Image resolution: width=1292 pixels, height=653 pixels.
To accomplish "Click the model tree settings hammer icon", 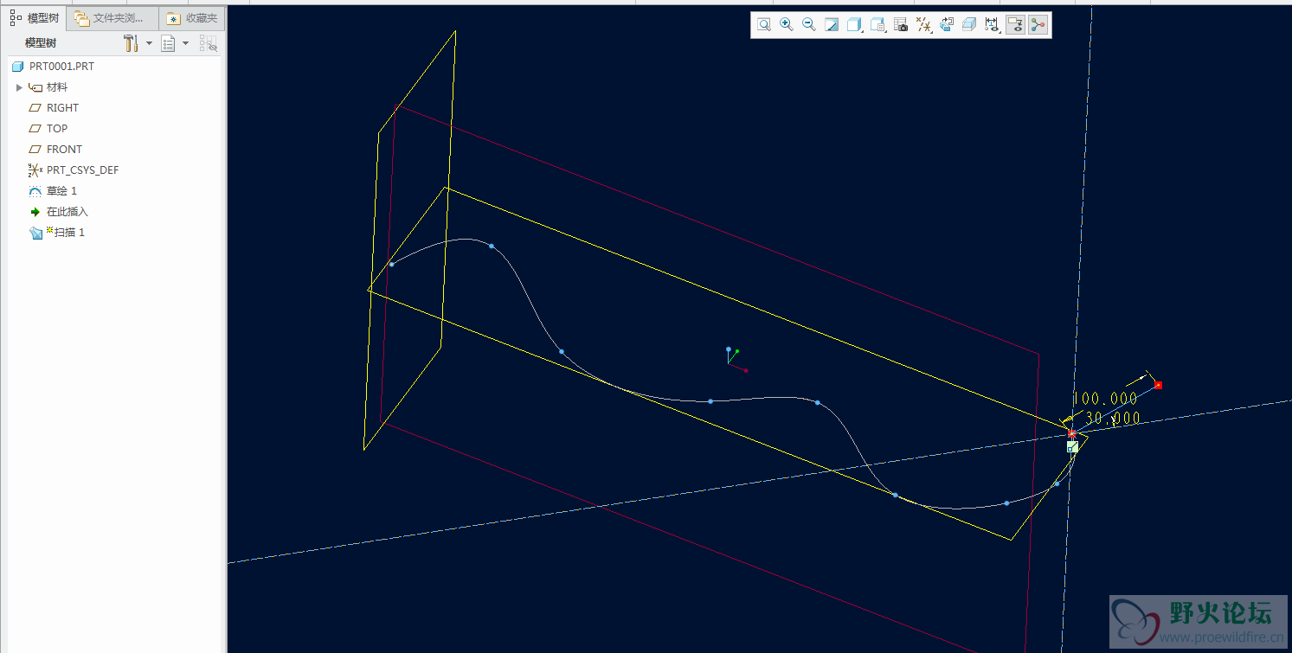I will click(x=131, y=42).
